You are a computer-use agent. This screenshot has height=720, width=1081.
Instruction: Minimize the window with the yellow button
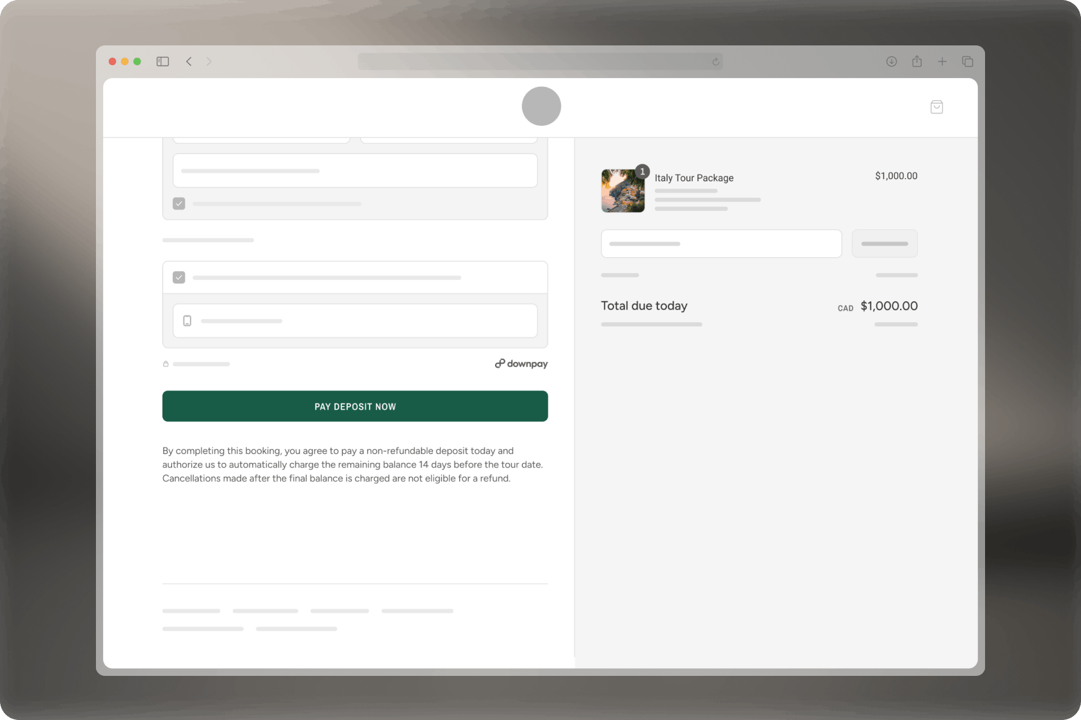tap(125, 61)
